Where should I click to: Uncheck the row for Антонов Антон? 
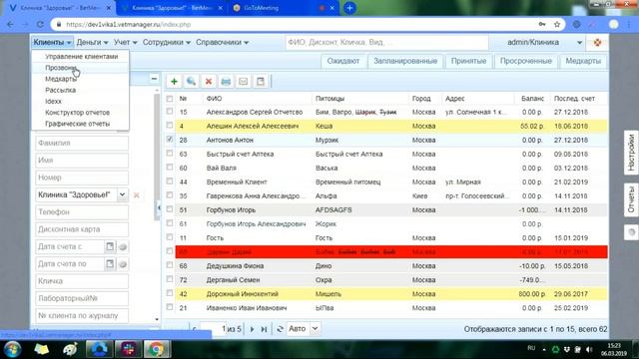[x=170, y=140]
